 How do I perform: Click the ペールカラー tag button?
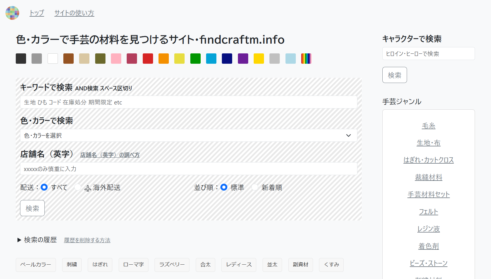[36, 265]
